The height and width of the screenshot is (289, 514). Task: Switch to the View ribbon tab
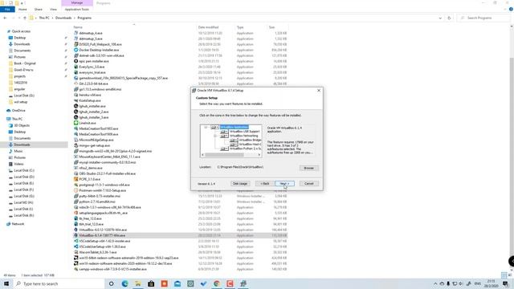click(x=53, y=10)
